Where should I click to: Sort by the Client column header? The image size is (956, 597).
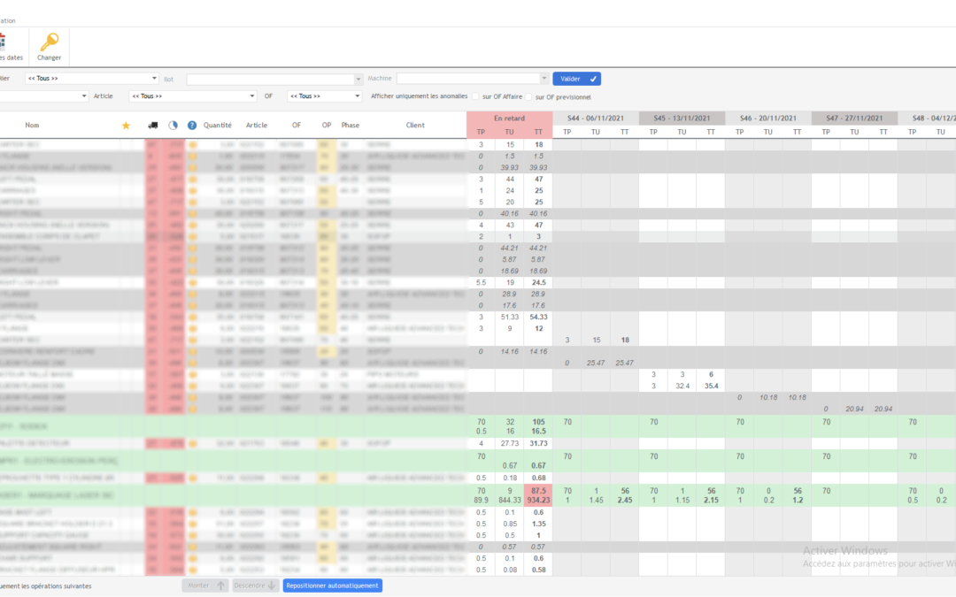tap(415, 125)
